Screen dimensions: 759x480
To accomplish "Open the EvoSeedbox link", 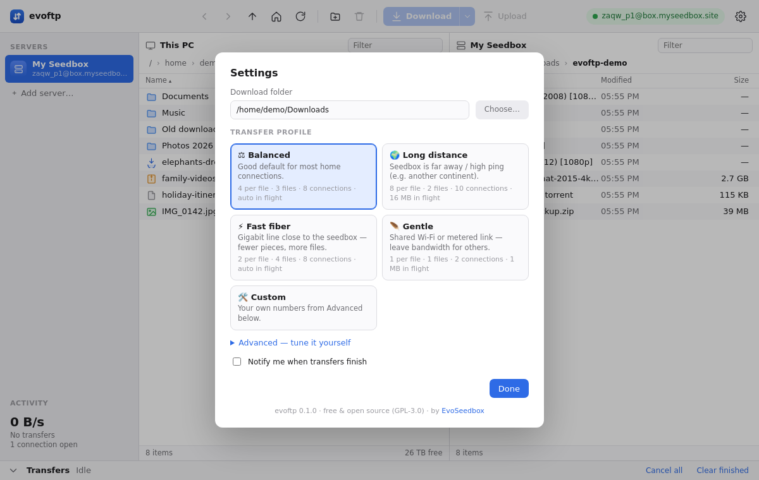I will pos(463,411).
